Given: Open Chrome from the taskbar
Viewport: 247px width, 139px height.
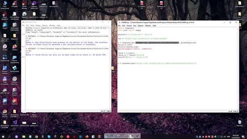Looking at the screenshot, I should point(36,136).
